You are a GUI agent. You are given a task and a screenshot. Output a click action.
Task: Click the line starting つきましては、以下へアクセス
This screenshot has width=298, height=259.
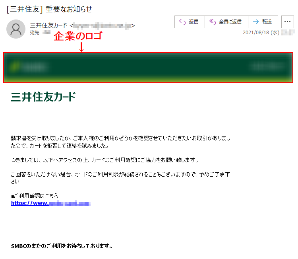click(x=104, y=160)
